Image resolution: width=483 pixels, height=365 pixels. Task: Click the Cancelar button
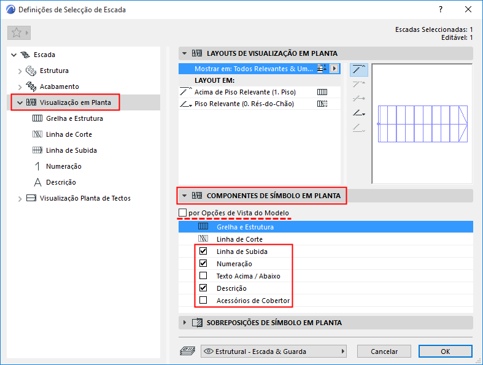384,351
